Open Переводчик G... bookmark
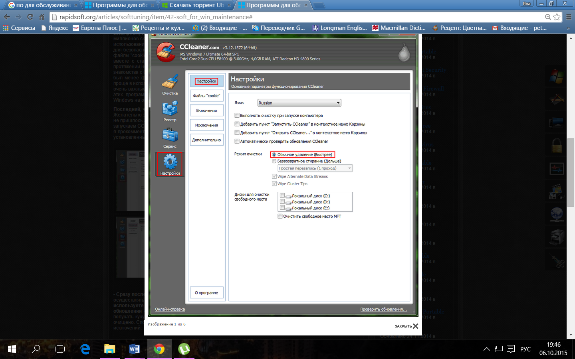The width and height of the screenshot is (575, 359). point(279,28)
